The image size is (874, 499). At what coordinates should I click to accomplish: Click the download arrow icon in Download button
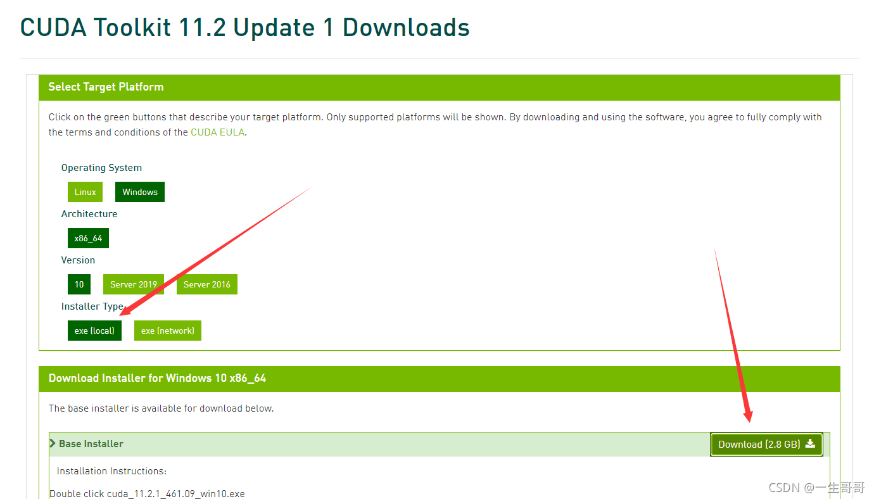tap(810, 444)
